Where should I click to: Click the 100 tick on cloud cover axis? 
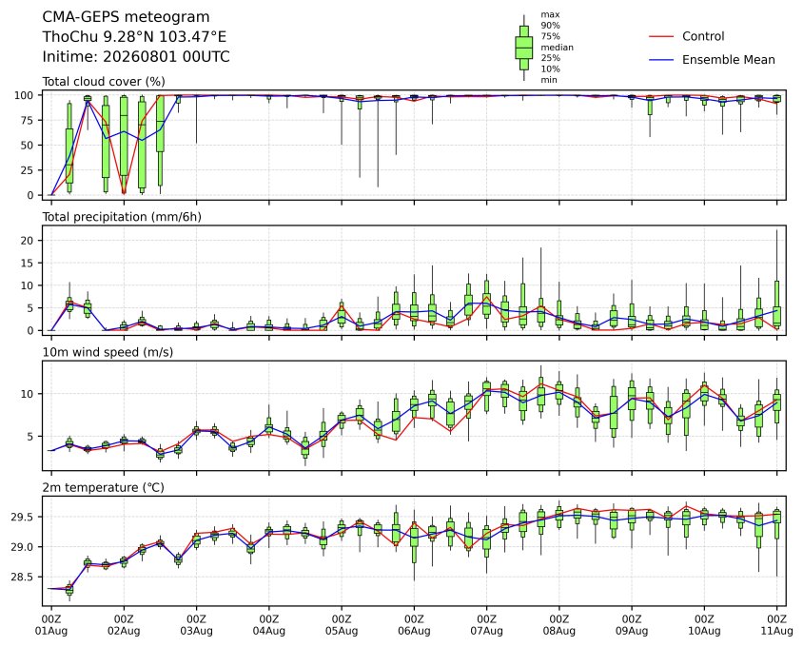[x=24, y=95]
